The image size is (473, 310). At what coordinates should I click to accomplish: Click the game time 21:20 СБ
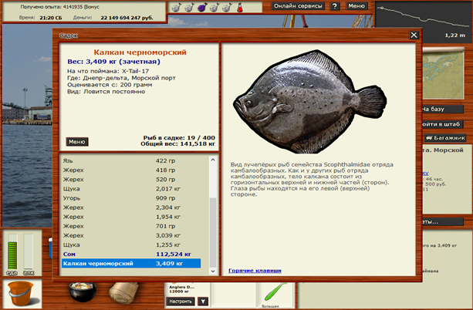click(x=51, y=18)
